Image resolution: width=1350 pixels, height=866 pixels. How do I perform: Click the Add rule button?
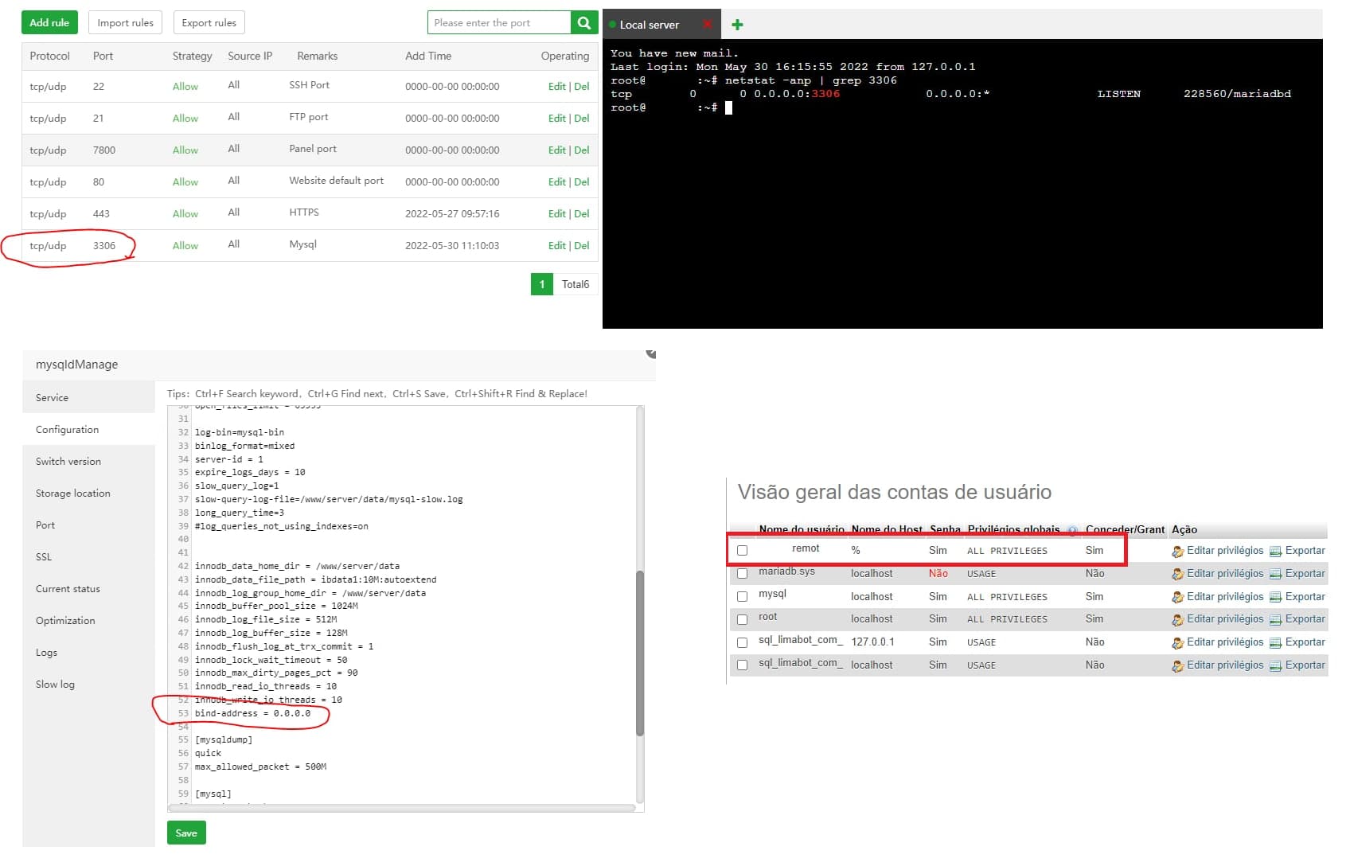[49, 22]
